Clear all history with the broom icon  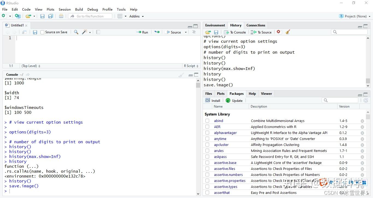tap(288, 32)
